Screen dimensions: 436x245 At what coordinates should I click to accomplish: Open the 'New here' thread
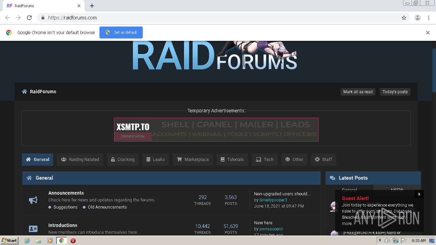pos(263,223)
